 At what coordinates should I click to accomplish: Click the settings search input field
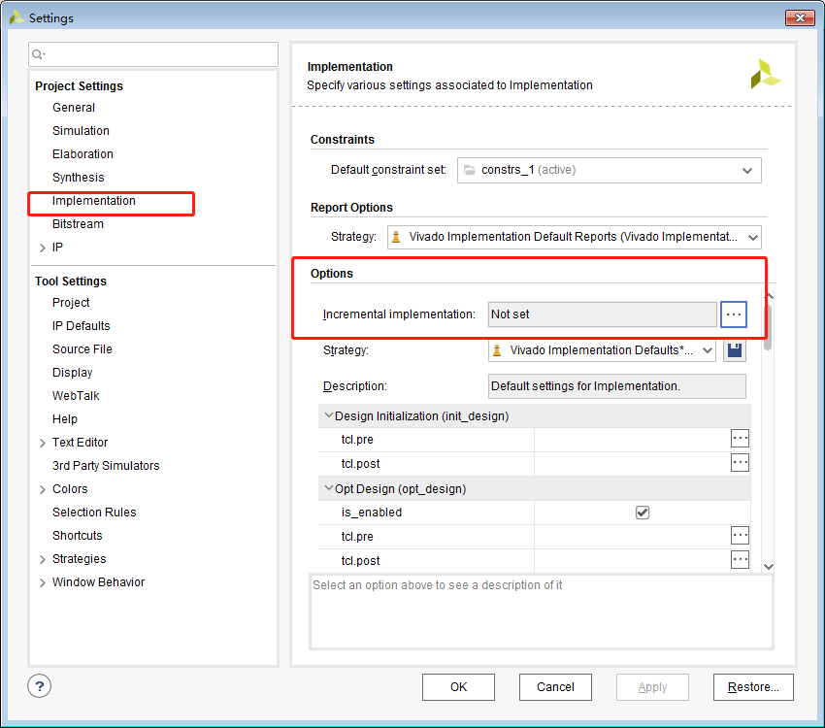(153, 54)
